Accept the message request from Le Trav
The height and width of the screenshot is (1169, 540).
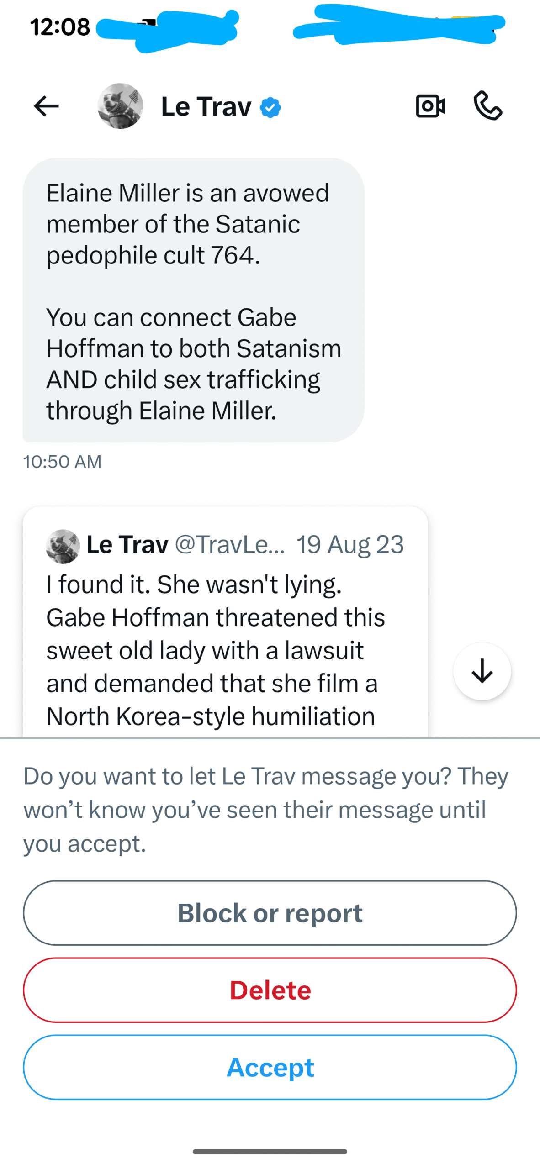[270, 1067]
